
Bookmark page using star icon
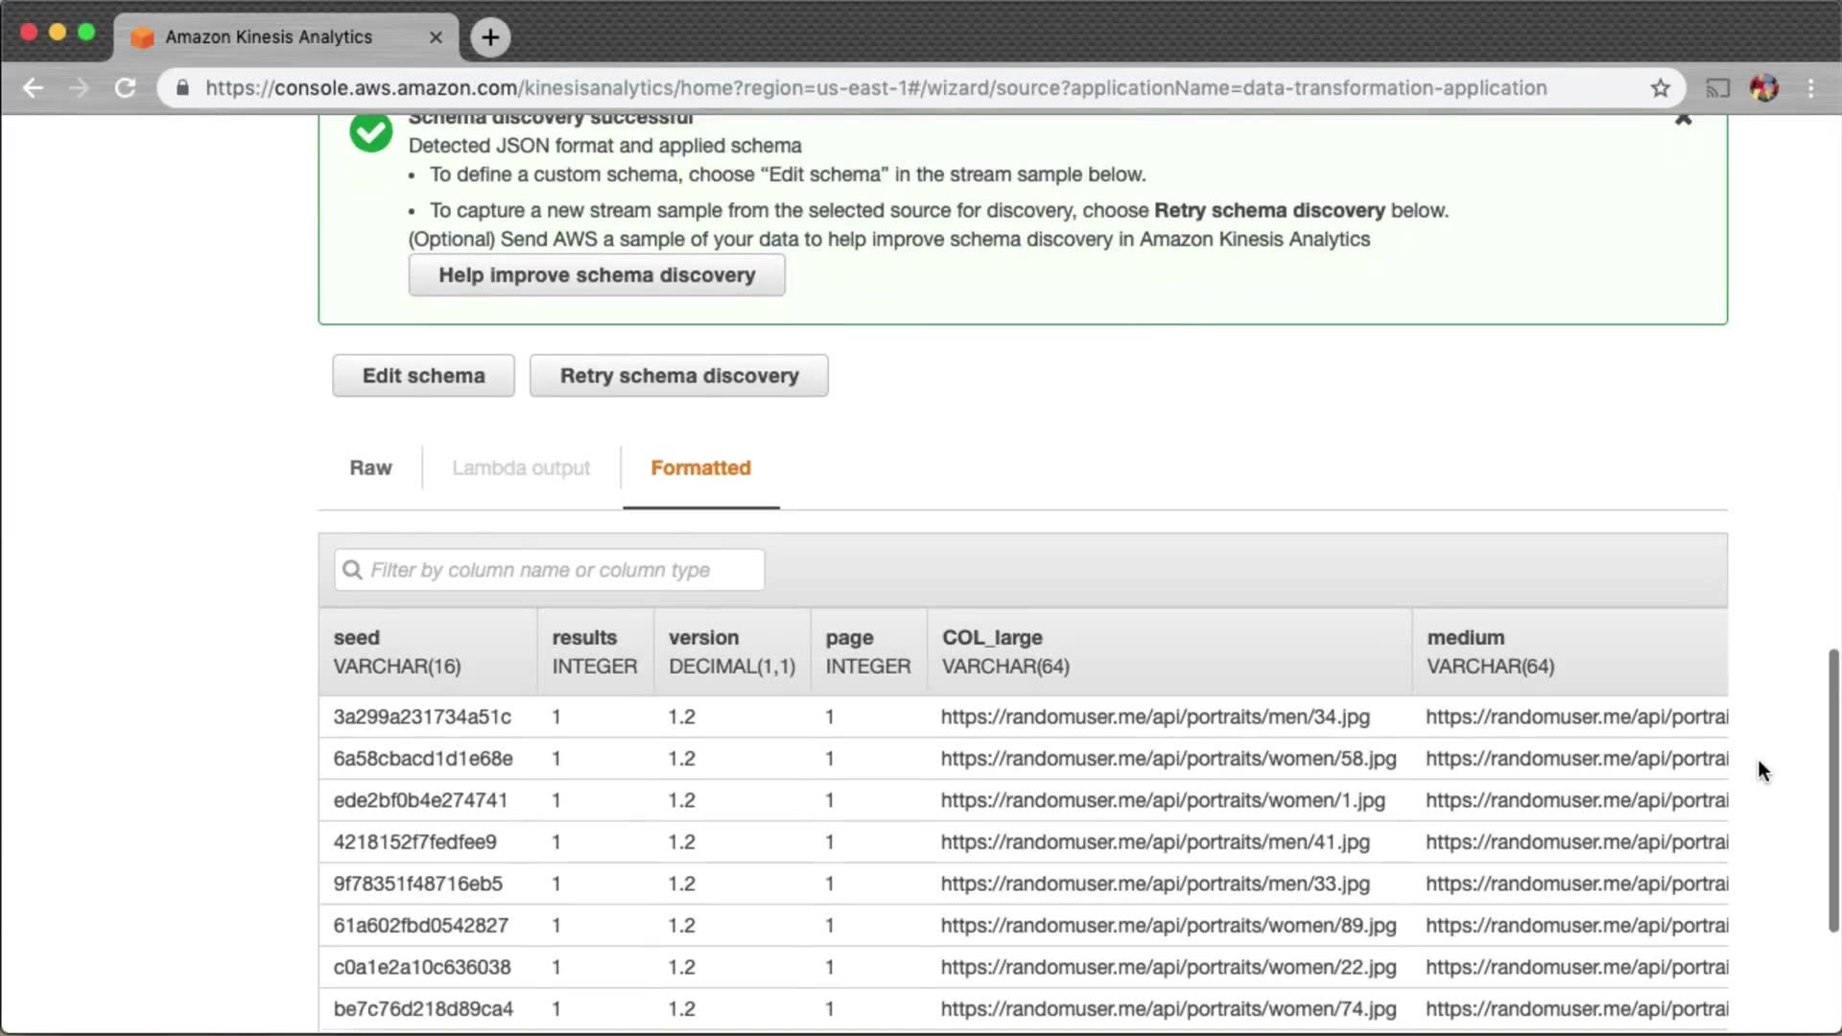click(x=1660, y=88)
